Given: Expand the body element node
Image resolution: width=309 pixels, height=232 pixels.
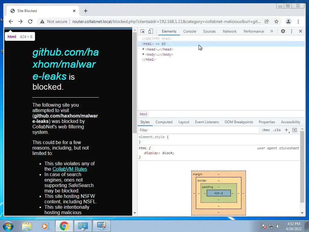Looking at the screenshot, I should [x=143, y=54].
